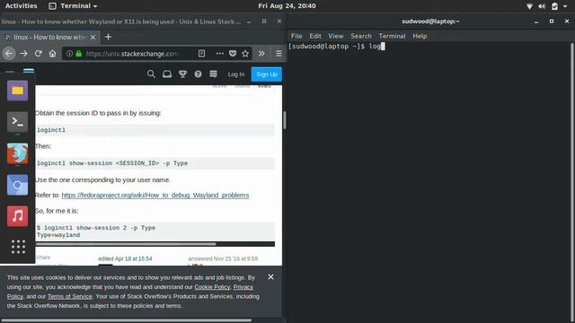Open Files from the dock

point(17,91)
